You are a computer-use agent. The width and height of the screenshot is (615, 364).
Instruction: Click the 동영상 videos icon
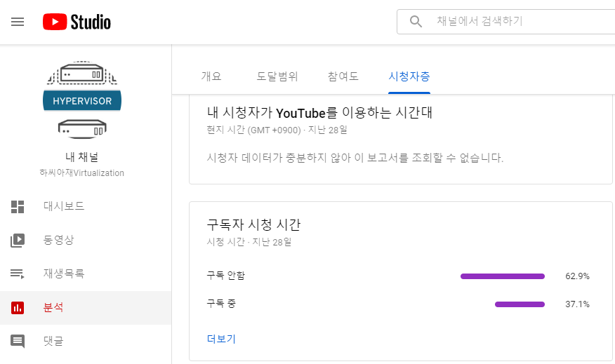18,240
